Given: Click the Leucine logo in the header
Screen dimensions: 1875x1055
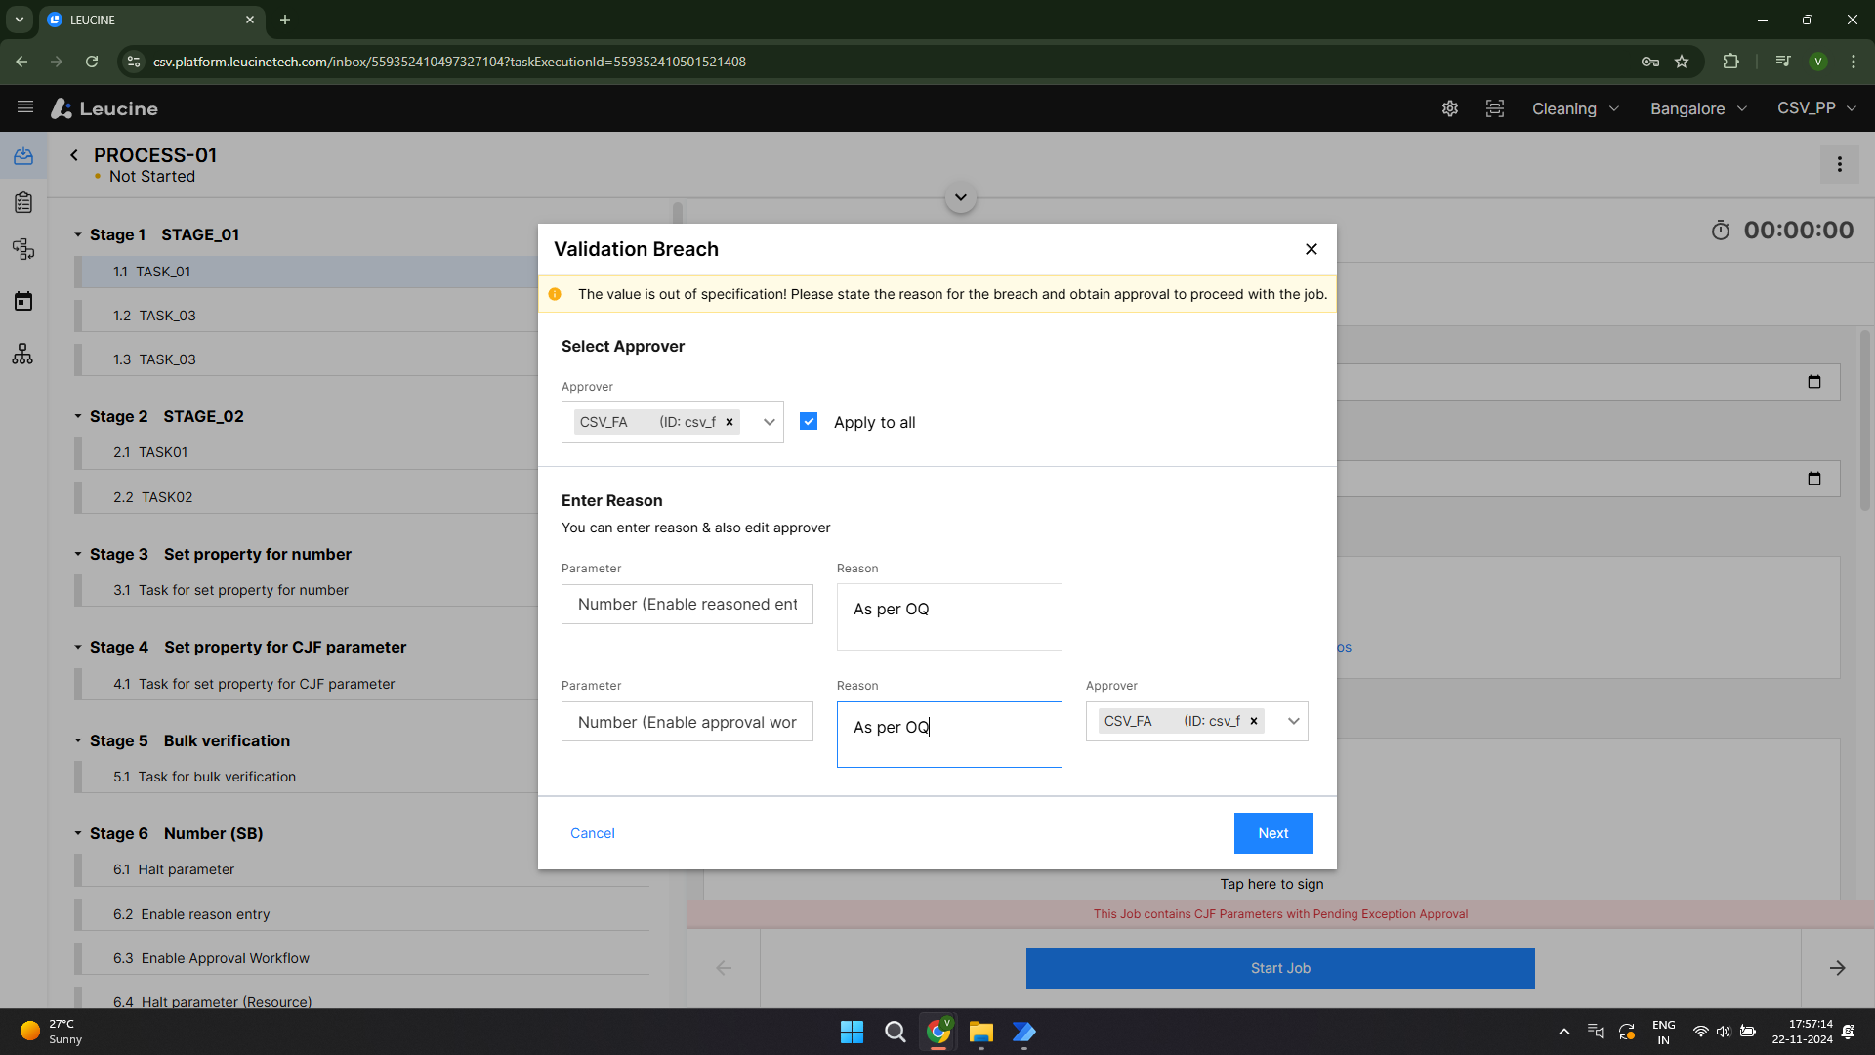Looking at the screenshot, I should 104,108.
